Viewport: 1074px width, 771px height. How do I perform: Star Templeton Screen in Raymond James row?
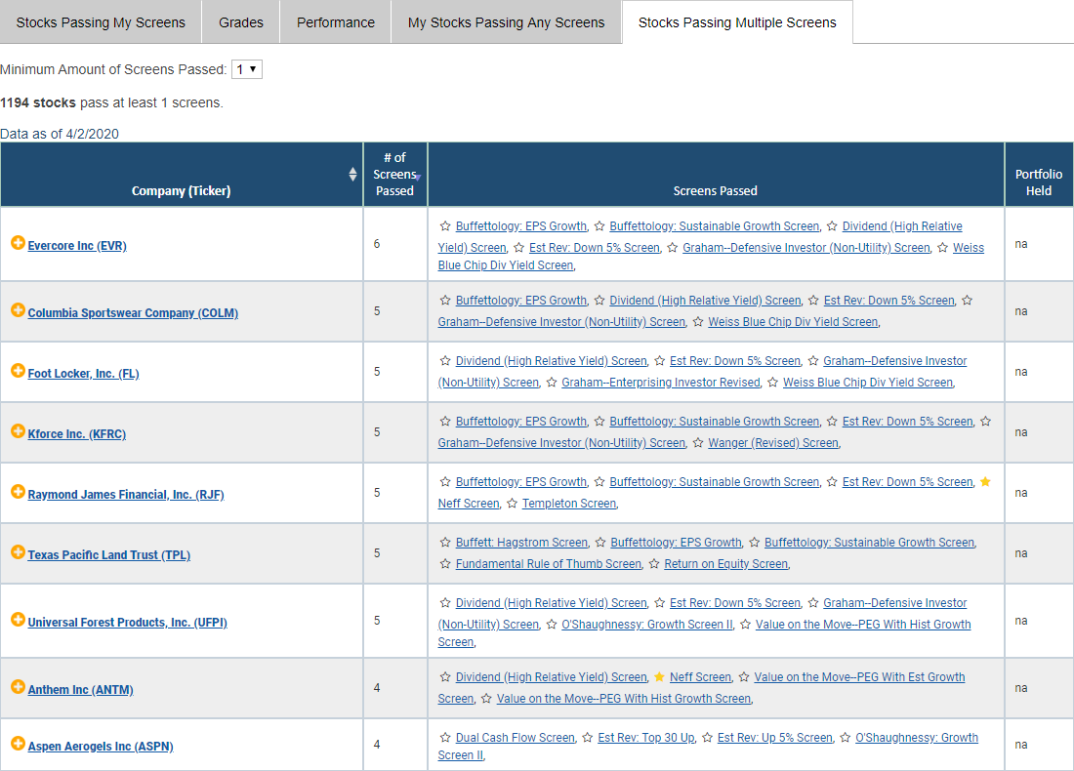pos(512,504)
